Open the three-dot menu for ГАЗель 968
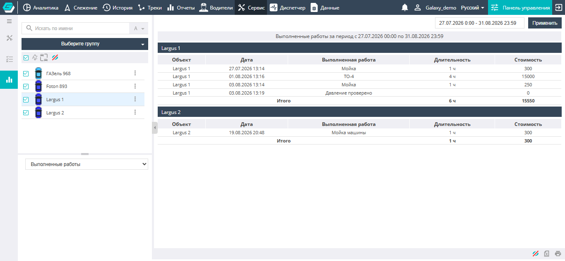 pos(135,73)
